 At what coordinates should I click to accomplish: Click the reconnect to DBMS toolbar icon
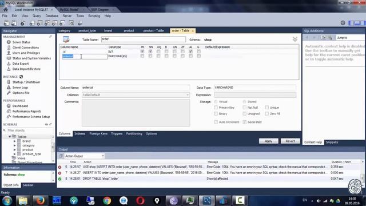click(x=80, y=23)
